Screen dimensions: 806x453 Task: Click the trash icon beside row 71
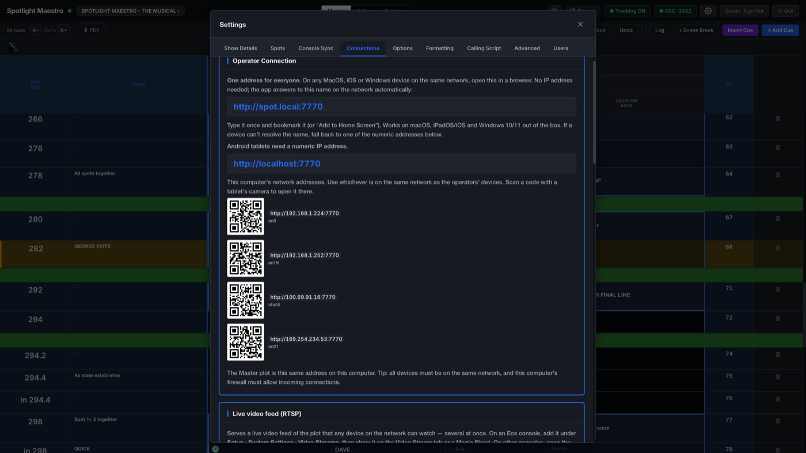777,289
